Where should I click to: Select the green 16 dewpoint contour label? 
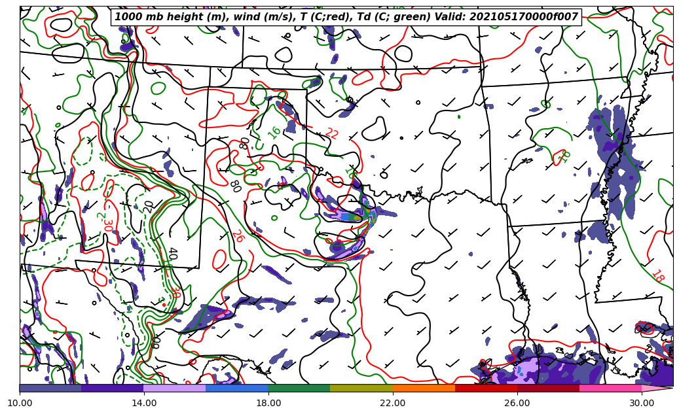click(x=274, y=133)
